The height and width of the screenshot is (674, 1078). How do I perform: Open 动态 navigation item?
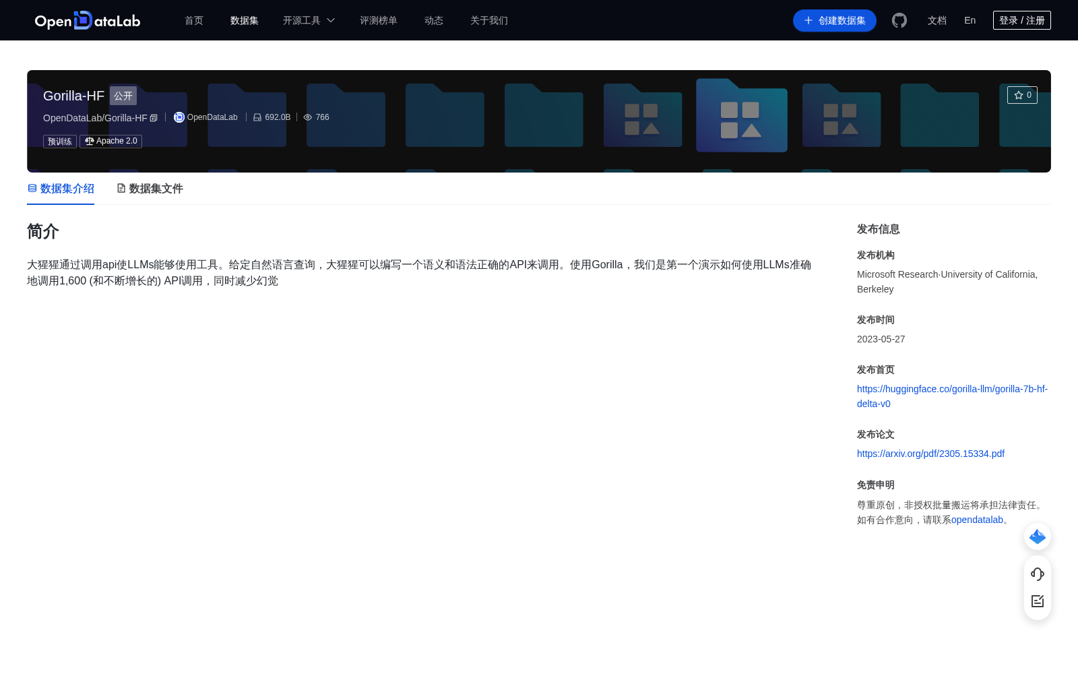pos(434,20)
